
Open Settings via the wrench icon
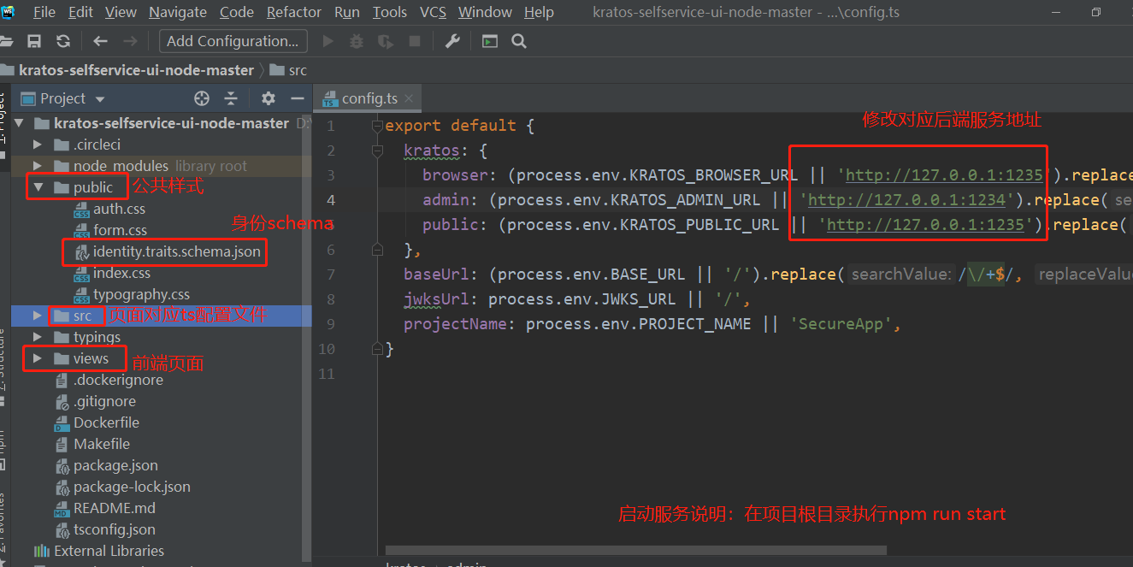(453, 41)
